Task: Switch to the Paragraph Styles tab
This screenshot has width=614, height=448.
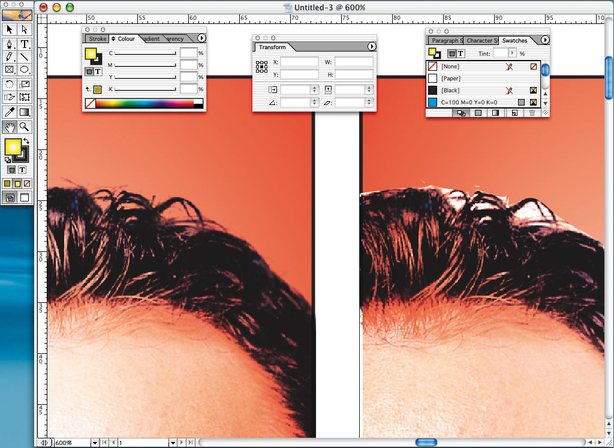Action: pyautogui.click(x=445, y=40)
